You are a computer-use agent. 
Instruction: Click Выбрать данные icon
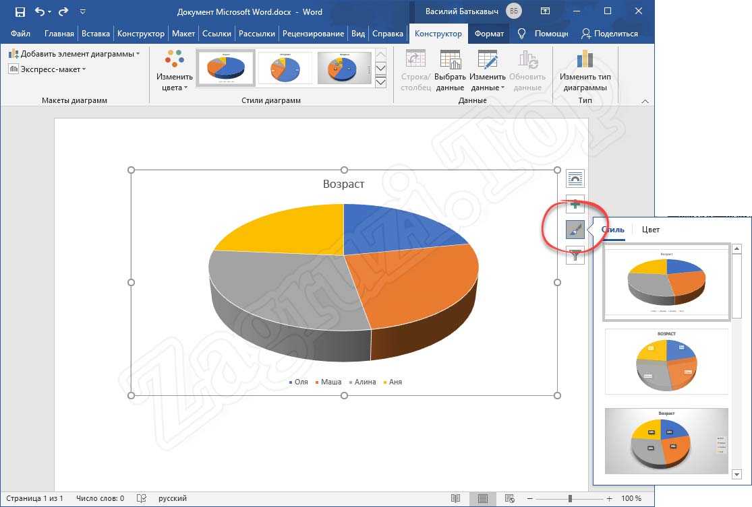click(x=450, y=71)
